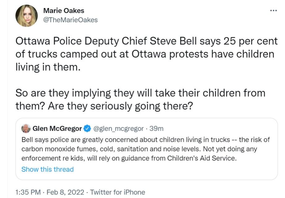Click the 1:35 PM tweet time
The image size is (285, 198).
coord(28,192)
